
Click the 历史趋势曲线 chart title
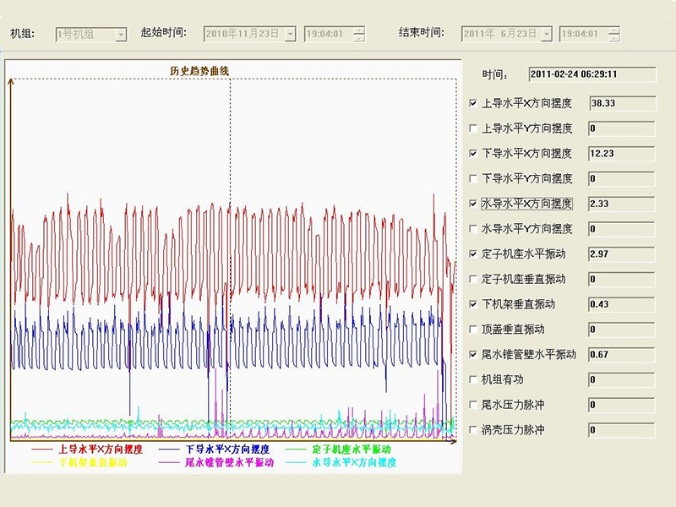[x=199, y=71]
